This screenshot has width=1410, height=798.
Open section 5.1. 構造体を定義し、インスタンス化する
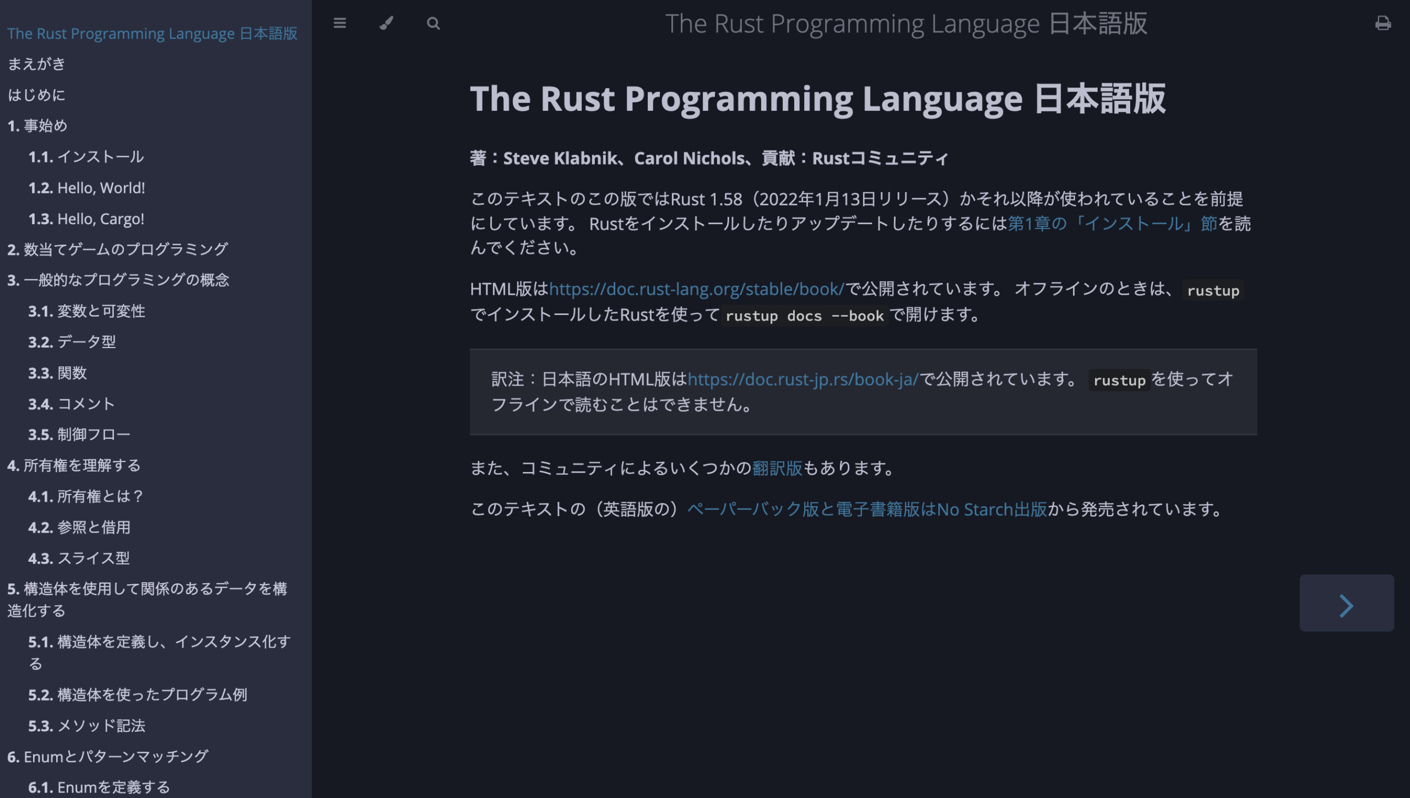click(159, 653)
